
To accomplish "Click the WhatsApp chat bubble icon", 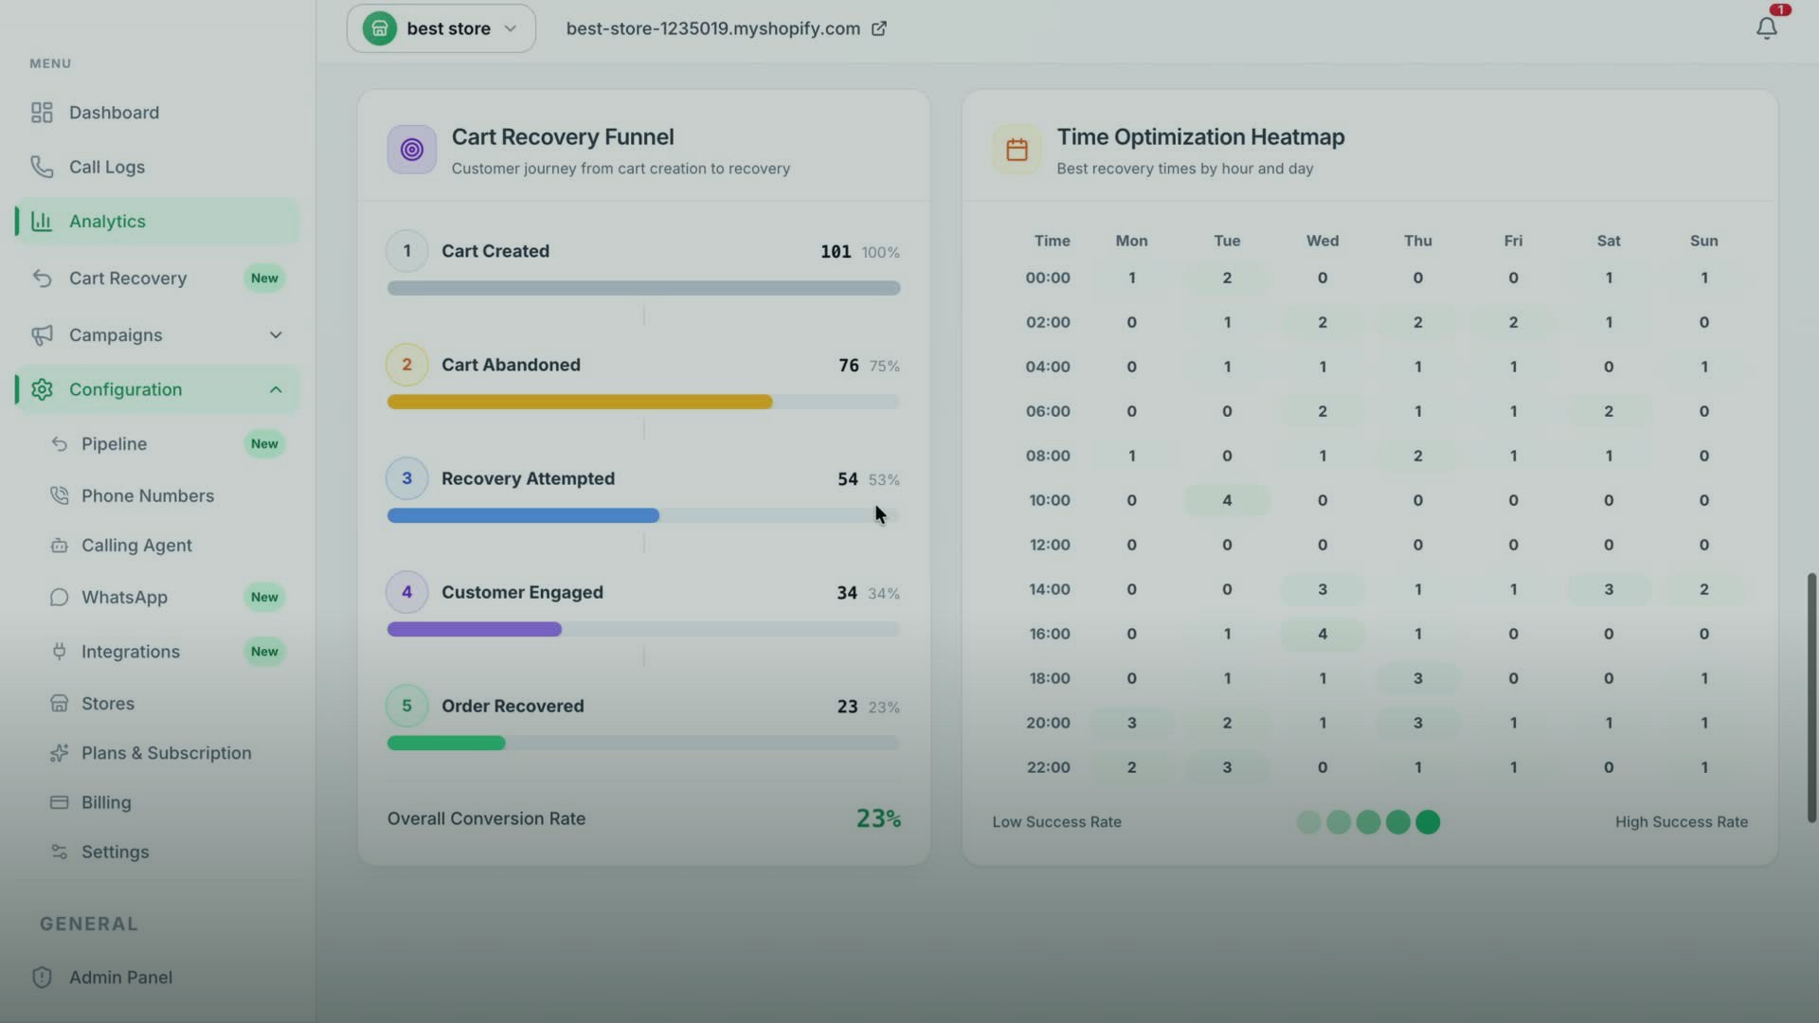I will tap(60, 597).
